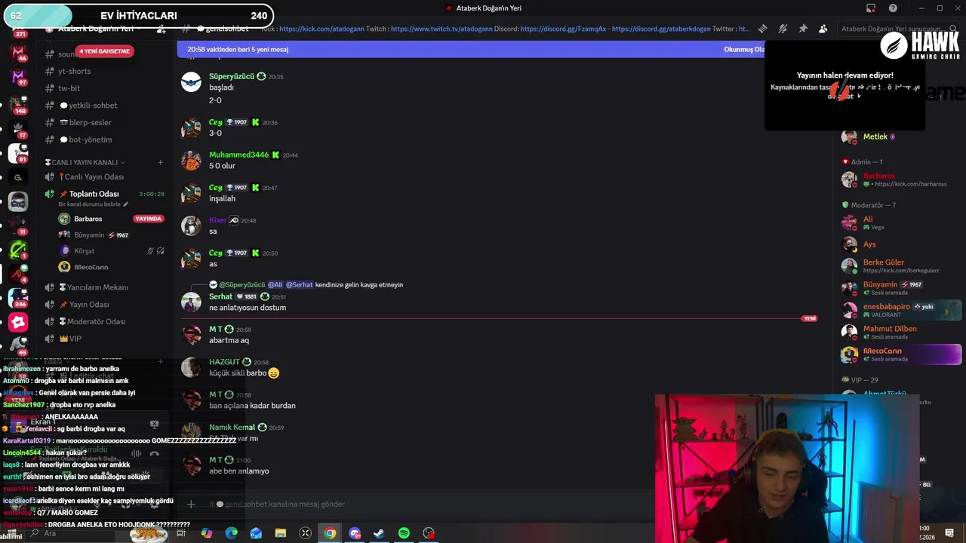Select Metlek in member list
Viewport: 966px width, 543px height.
875,137
